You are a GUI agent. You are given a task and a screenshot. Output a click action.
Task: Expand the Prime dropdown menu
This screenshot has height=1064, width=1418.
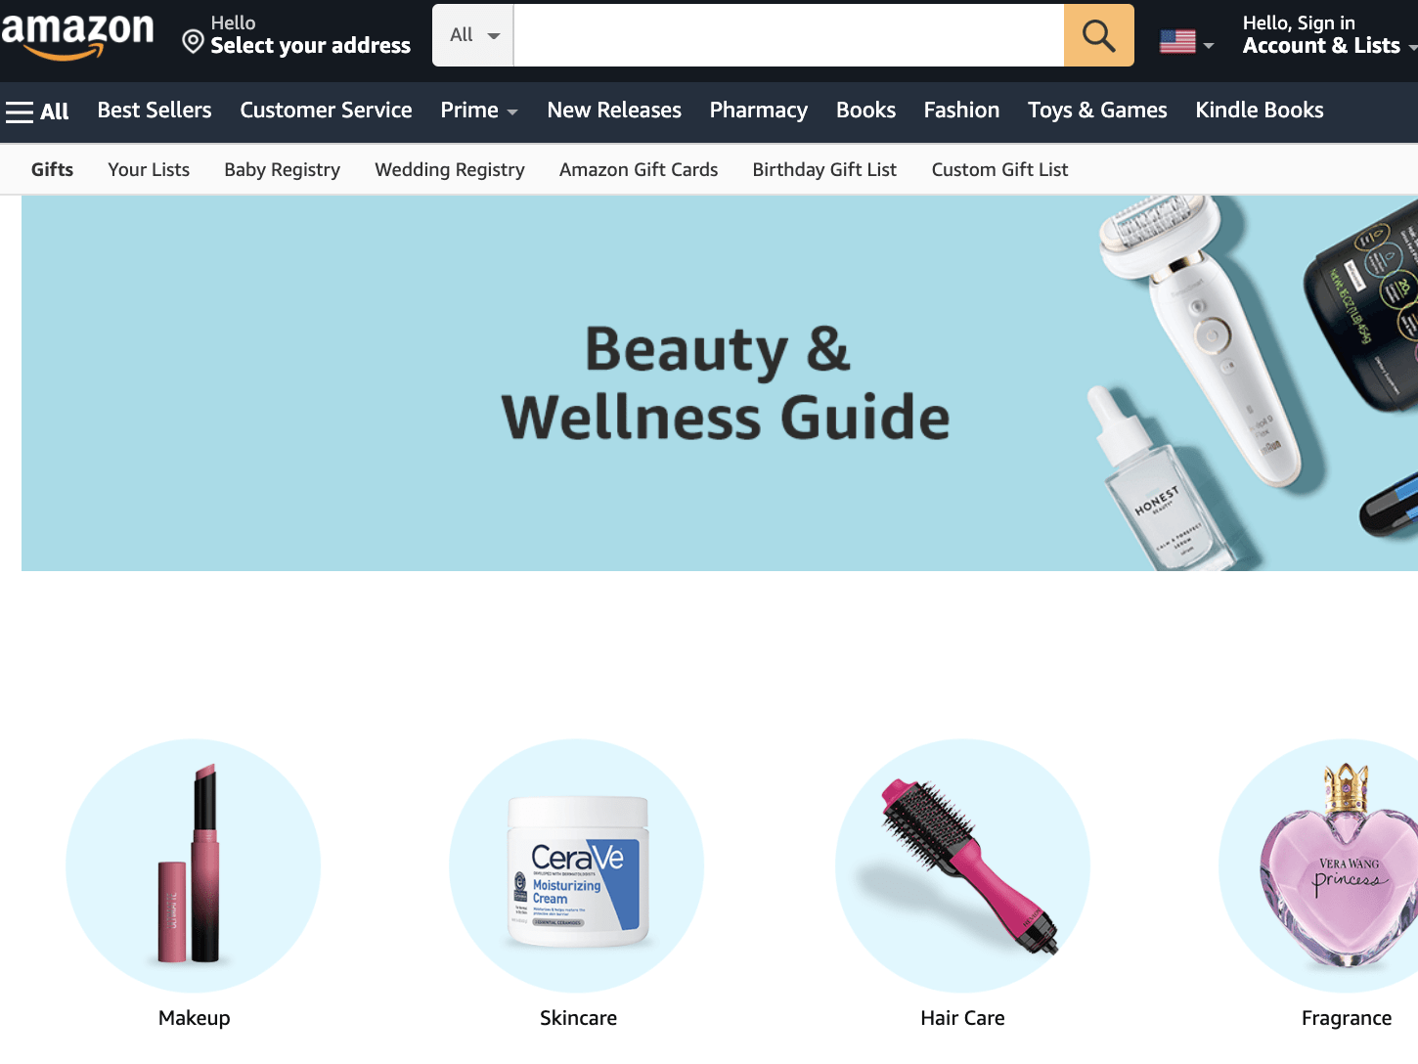pos(479,111)
